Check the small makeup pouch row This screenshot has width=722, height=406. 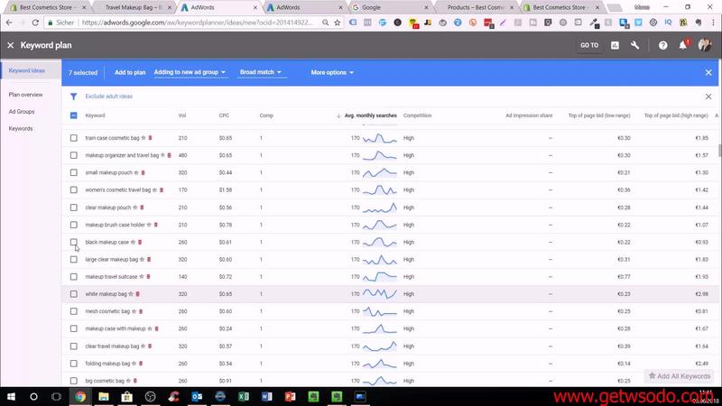pos(74,172)
